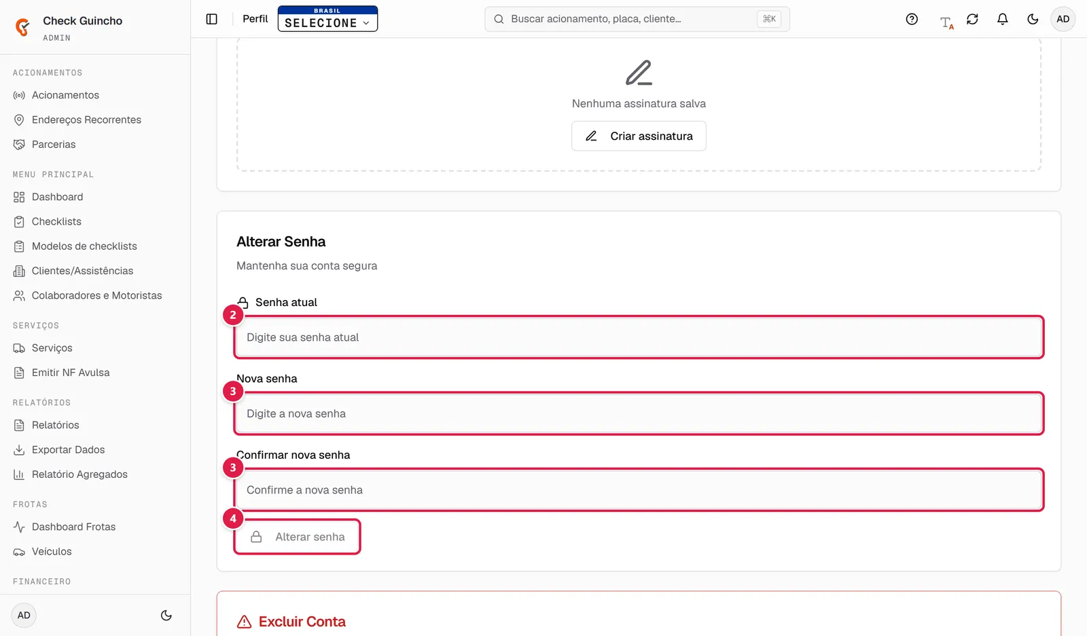Click the Excluir Conta warning triangle icon

point(244,622)
